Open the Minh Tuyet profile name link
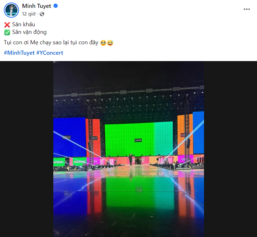This screenshot has width=257, height=237. point(36,6)
